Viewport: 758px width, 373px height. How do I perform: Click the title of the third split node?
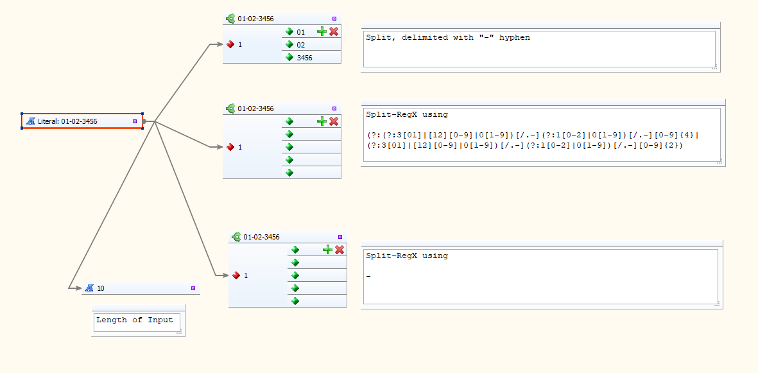pos(261,237)
